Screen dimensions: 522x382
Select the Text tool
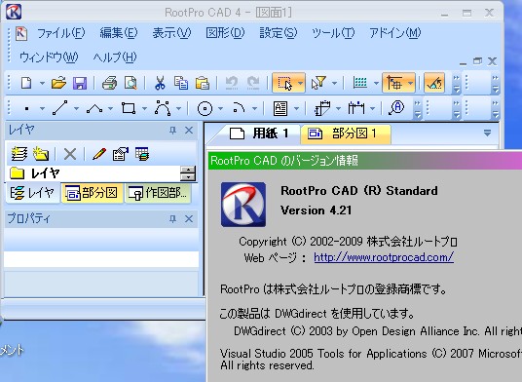coord(280,108)
